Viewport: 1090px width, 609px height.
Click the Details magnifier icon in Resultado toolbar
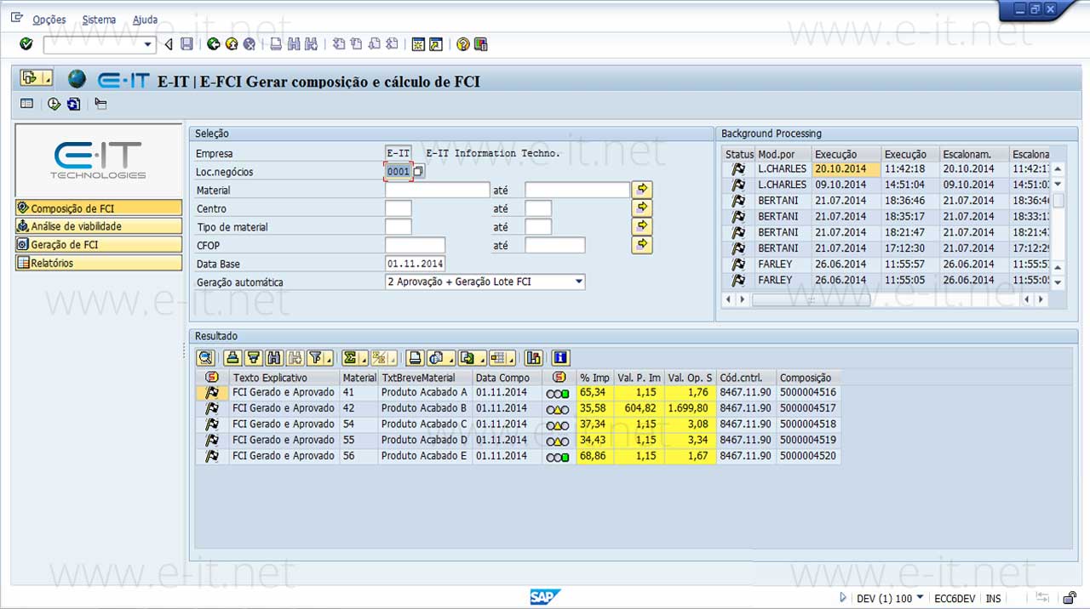(205, 358)
